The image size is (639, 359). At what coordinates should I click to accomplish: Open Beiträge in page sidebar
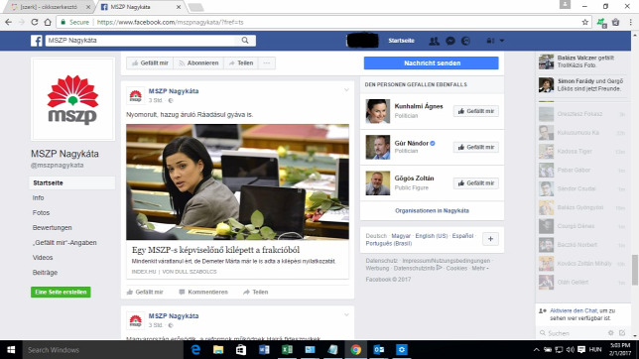tap(45, 273)
